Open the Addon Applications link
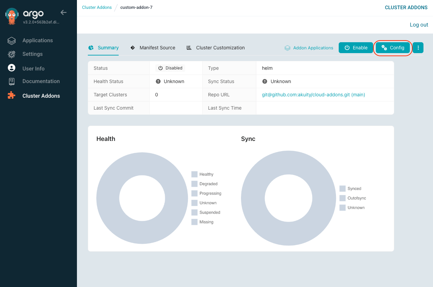Viewport: 433px width, 287px height. coord(309,48)
